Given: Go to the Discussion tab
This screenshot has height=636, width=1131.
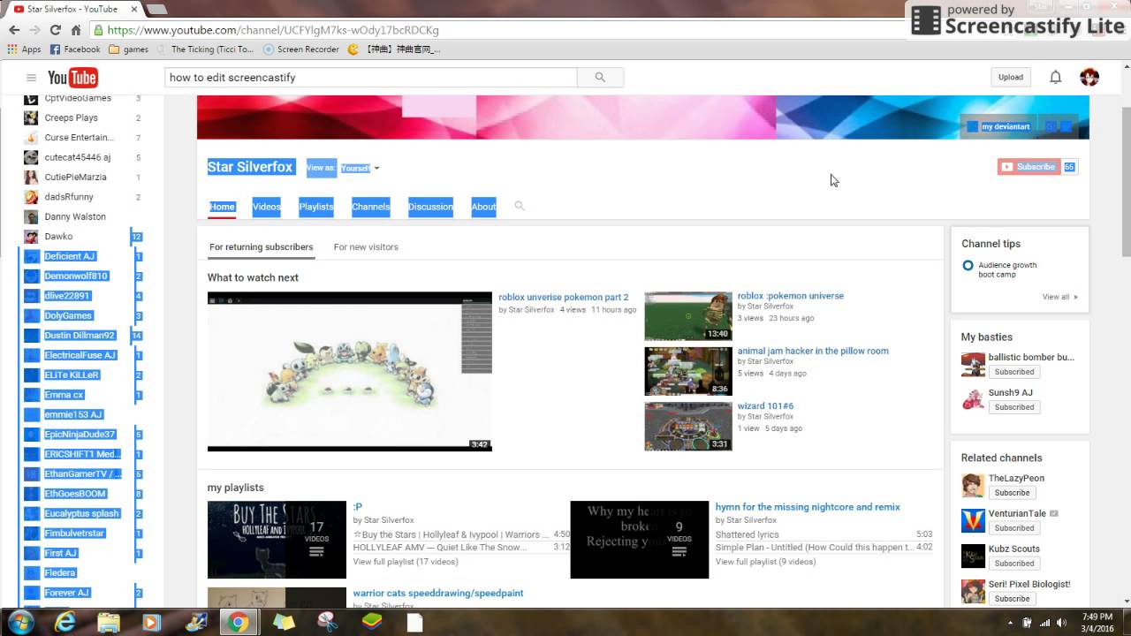Looking at the screenshot, I should 430,207.
